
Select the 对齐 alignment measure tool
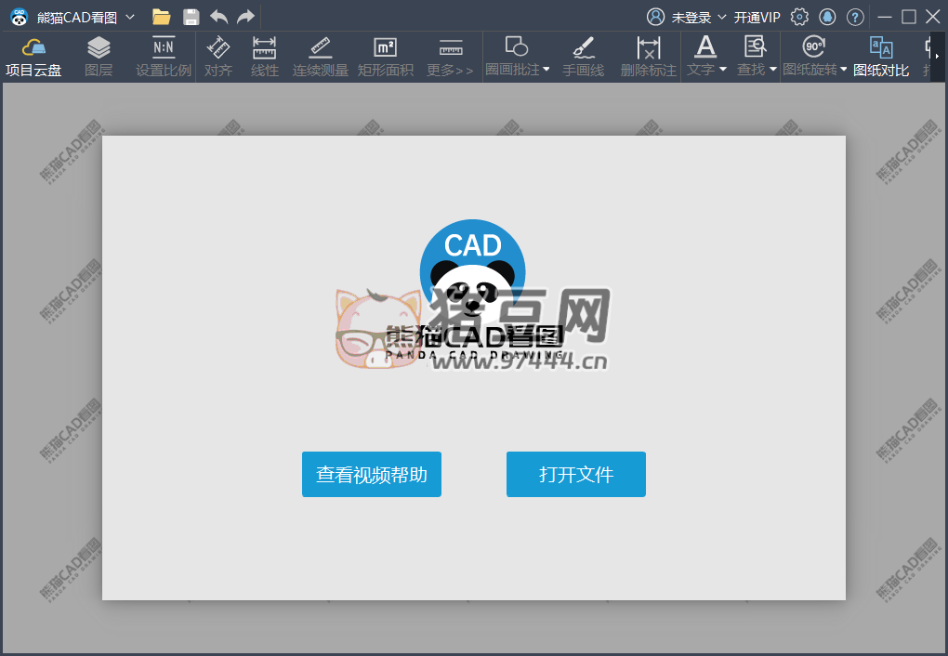click(218, 57)
